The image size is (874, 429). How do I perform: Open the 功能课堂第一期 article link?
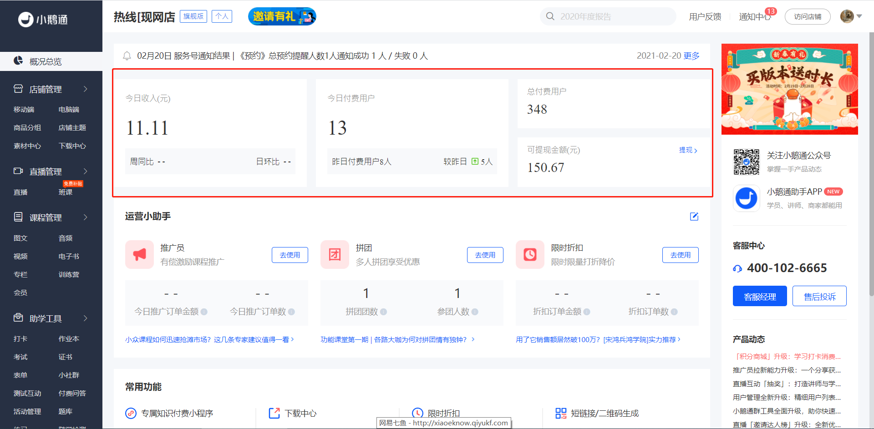pyautogui.click(x=397, y=339)
